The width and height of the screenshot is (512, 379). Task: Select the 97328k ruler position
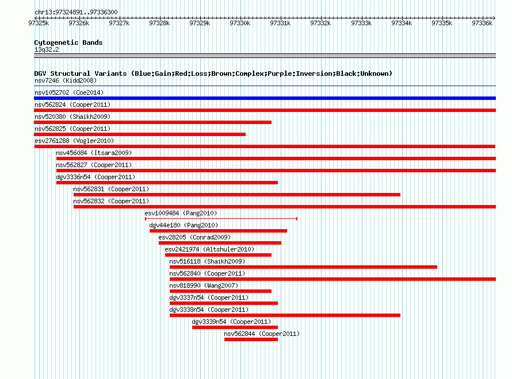pos(160,23)
